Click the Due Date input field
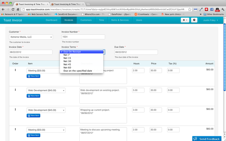Viewport: 226px width, 141px height. (x=129, y=52)
